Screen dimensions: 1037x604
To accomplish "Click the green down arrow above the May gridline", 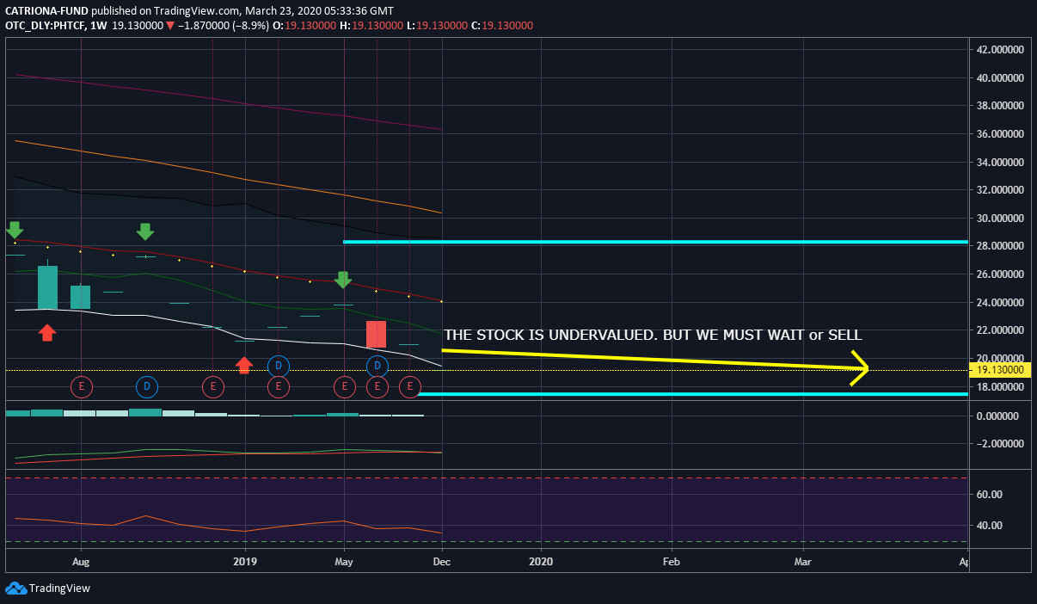I will pos(343,279).
